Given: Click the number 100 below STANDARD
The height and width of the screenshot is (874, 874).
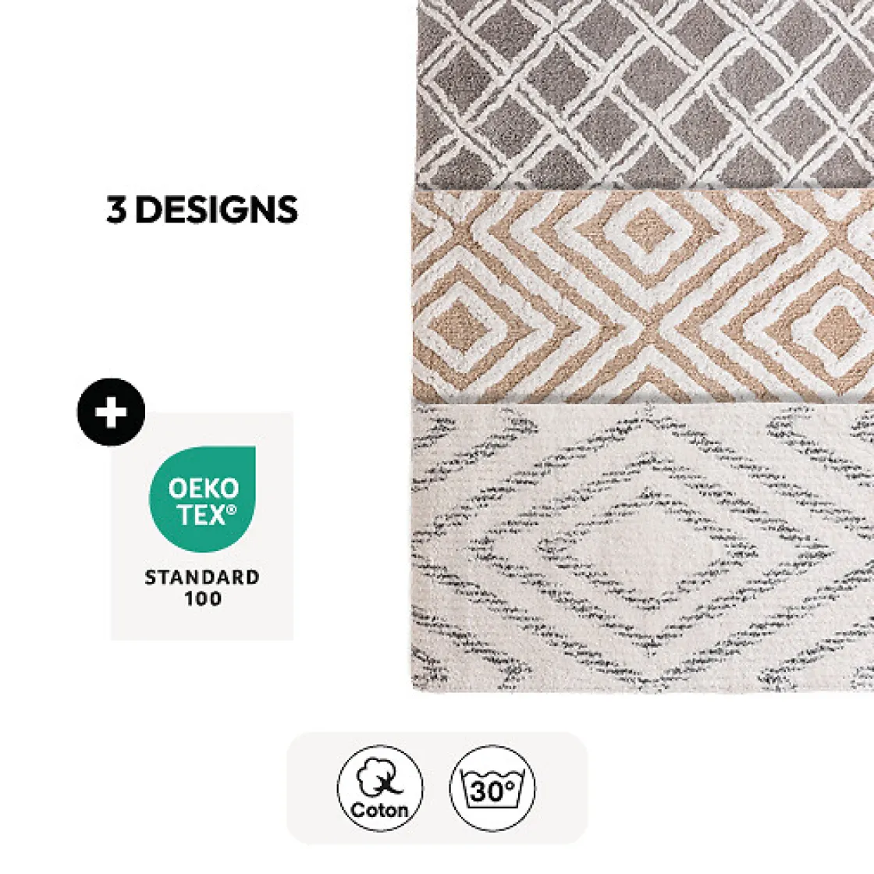Looking at the screenshot, I should pyautogui.click(x=203, y=599).
